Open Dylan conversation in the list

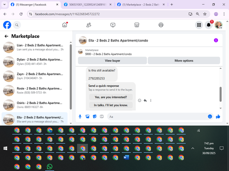pyautogui.click(x=34, y=62)
